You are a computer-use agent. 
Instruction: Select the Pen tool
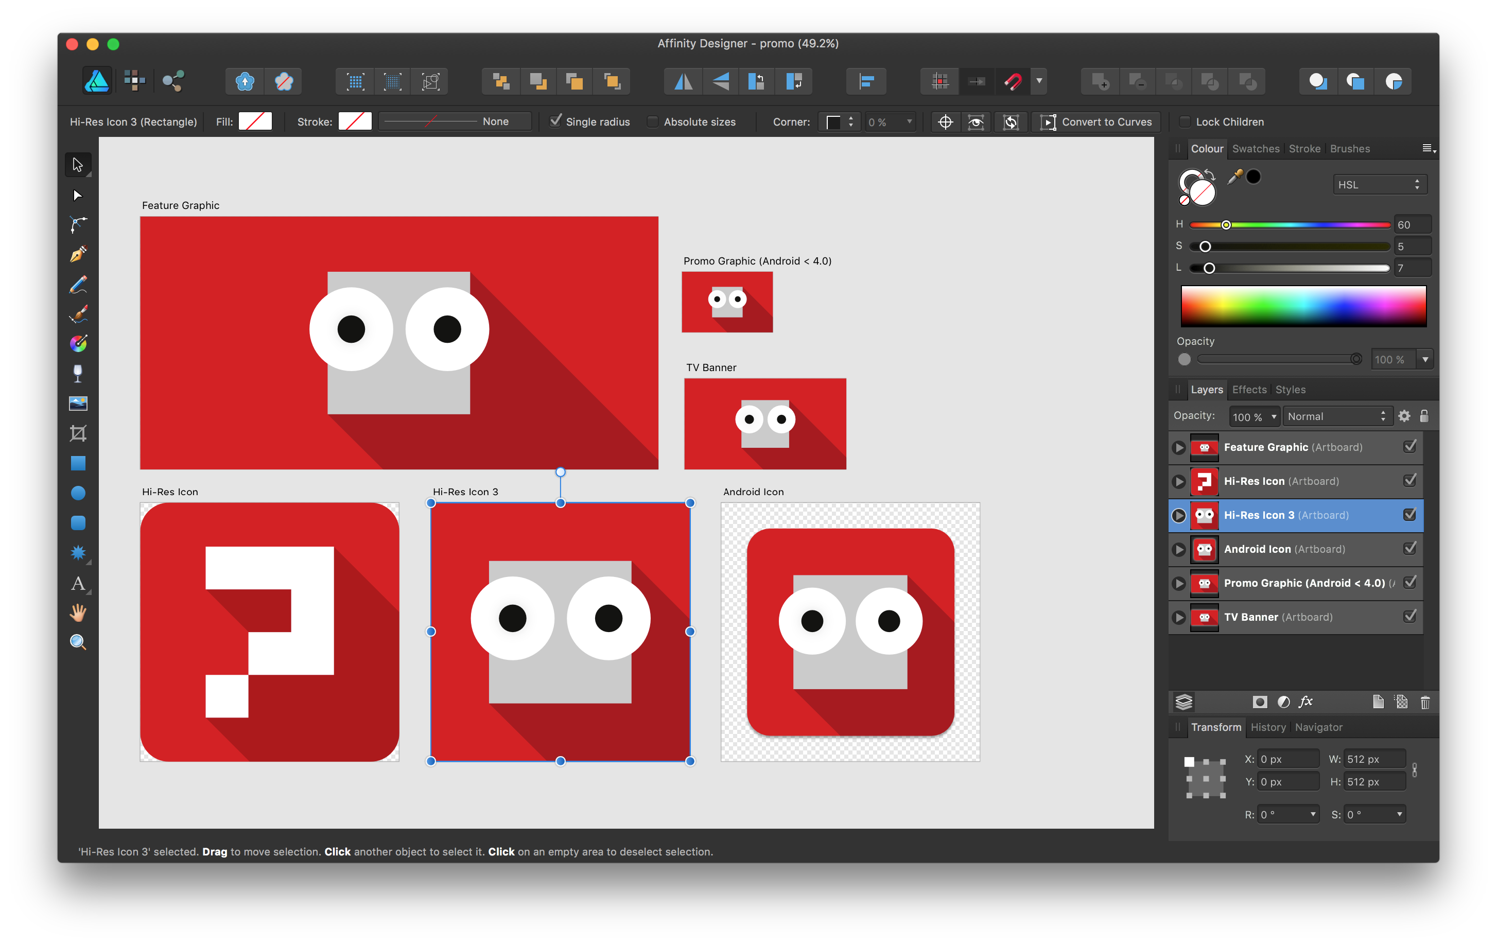(x=78, y=254)
